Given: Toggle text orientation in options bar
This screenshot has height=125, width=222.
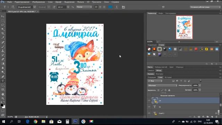Looking at the screenshot, I should pyautogui.click(x=13, y=7).
